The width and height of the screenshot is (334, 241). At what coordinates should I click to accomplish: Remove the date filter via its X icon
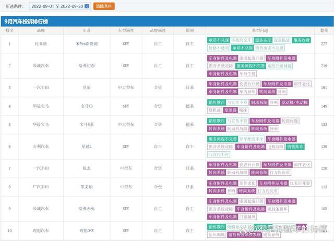pyautogui.click(x=87, y=6)
